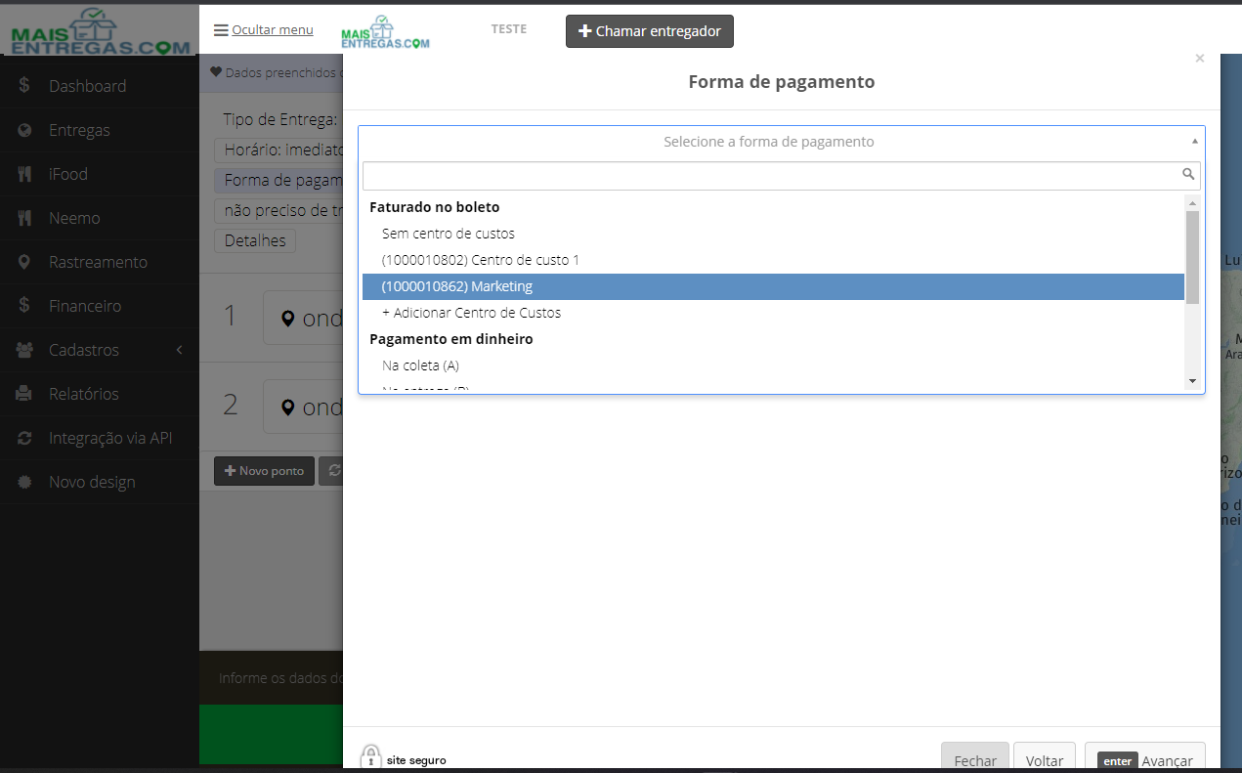This screenshot has width=1242, height=773.
Task: Click the map pin icon at point 2
Action: point(287,407)
